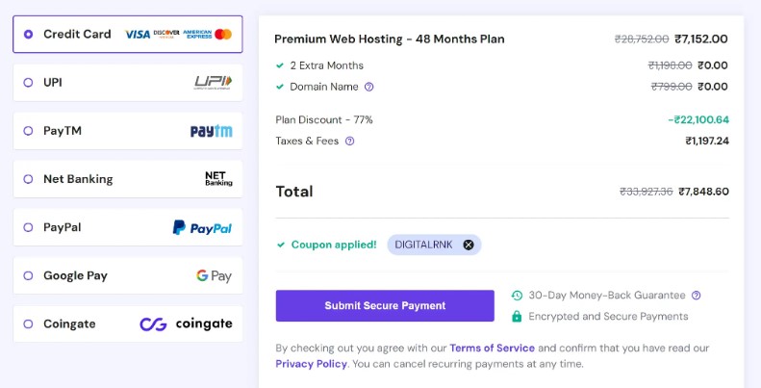
Task: Click the Money-Back Guarantee help icon
Action: click(x=696, y=296)
